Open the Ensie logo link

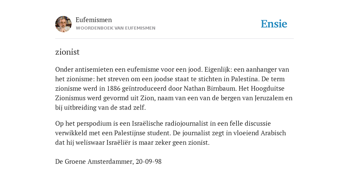pos(274,24)
